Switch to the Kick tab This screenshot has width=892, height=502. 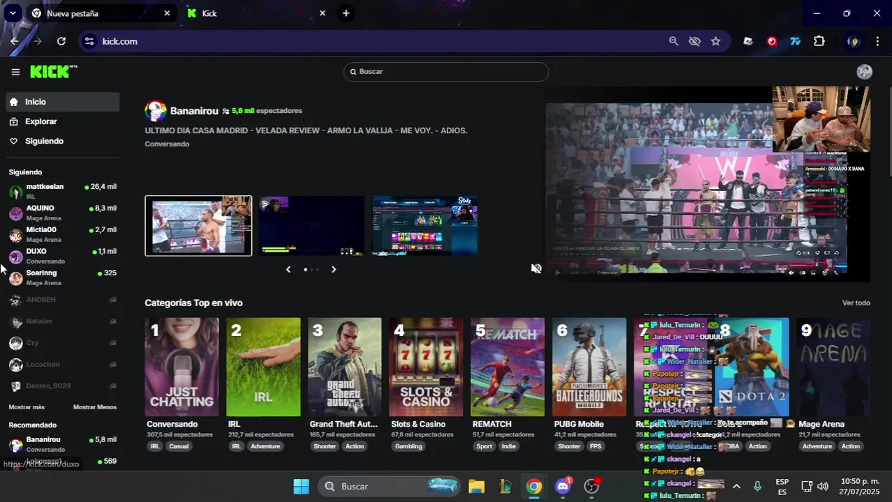pyautogui.click(x=257, y=13)
